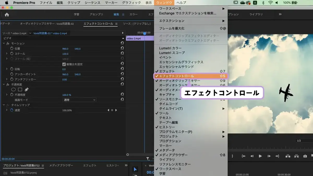Toggle the 位置 stopwatch animation
Image resolution: width=313 pixels, height=176 pixels.
(x=12, y=49)
